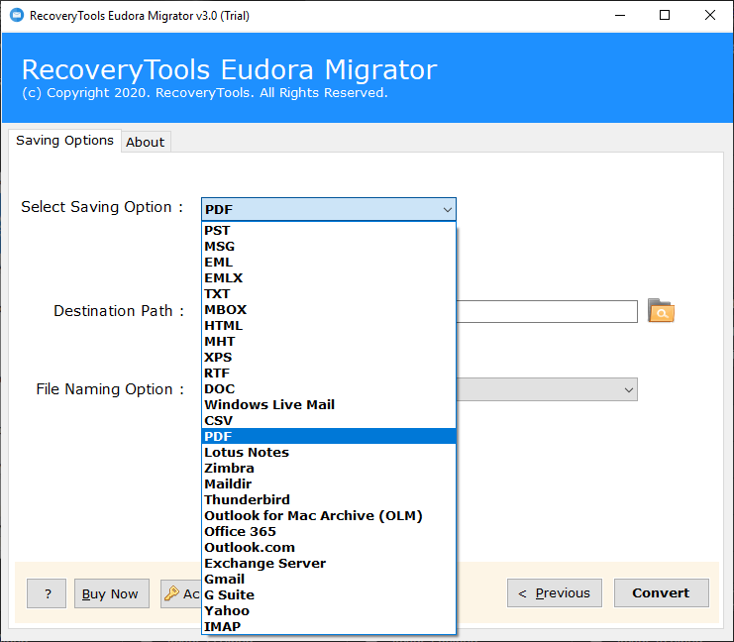Click the Destination Path text field
This screenshot has height=642, width=734.
(x=546, y=311)
